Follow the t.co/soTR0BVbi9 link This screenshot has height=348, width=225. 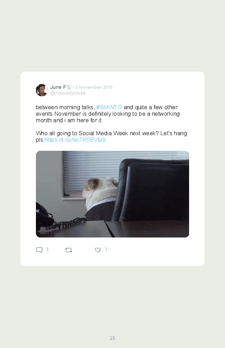75,140
